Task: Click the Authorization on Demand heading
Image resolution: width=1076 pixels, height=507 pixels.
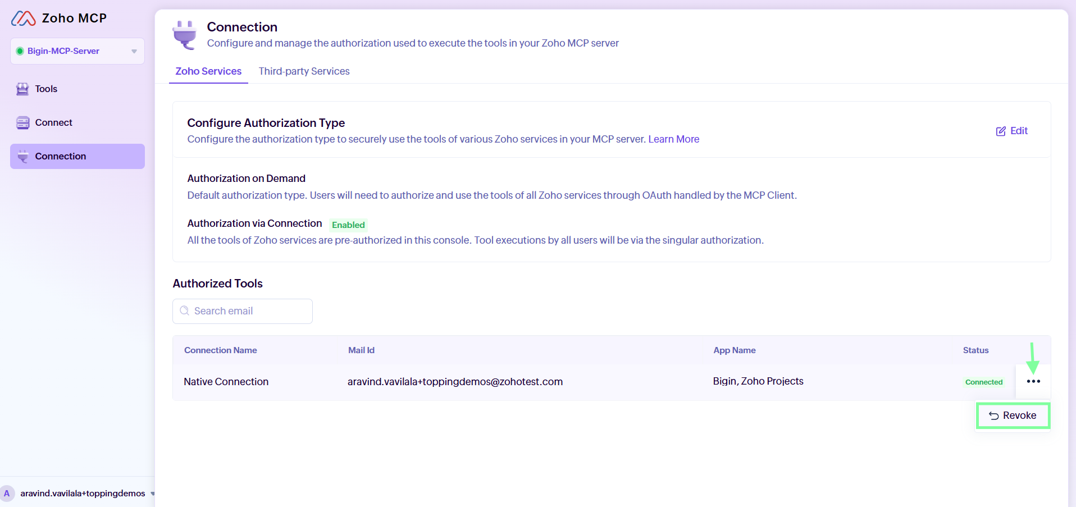Action: [x=247, y=179]
